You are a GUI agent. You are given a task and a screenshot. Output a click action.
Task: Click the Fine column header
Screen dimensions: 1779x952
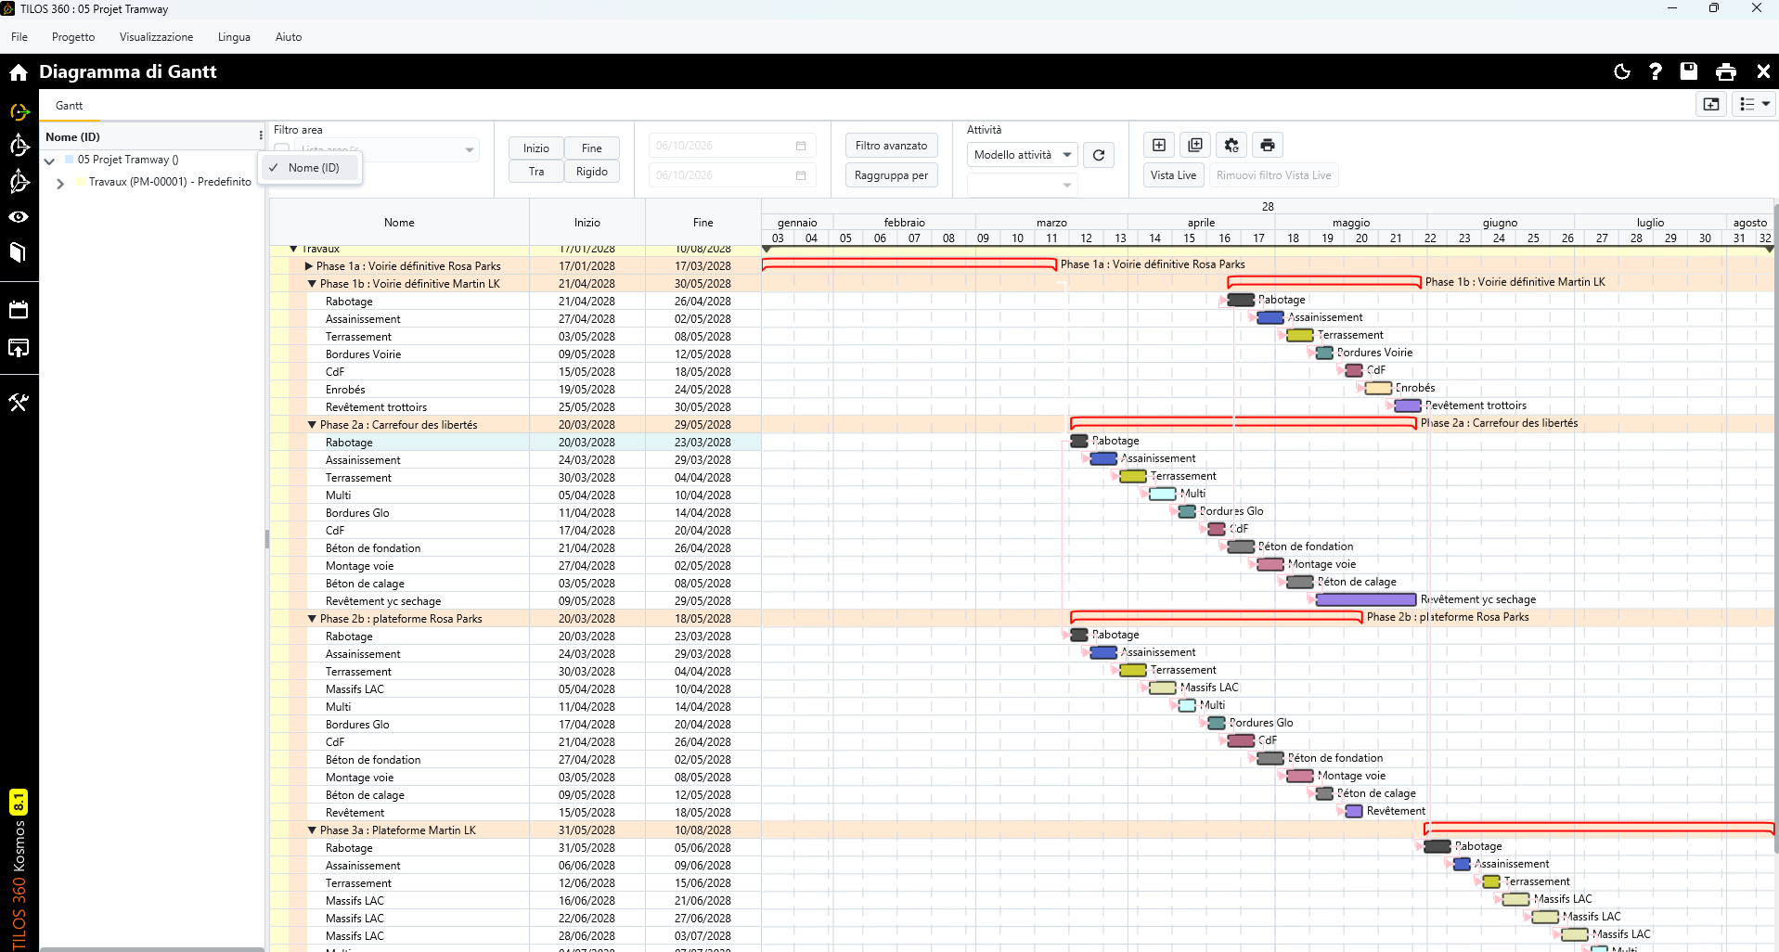703,223
